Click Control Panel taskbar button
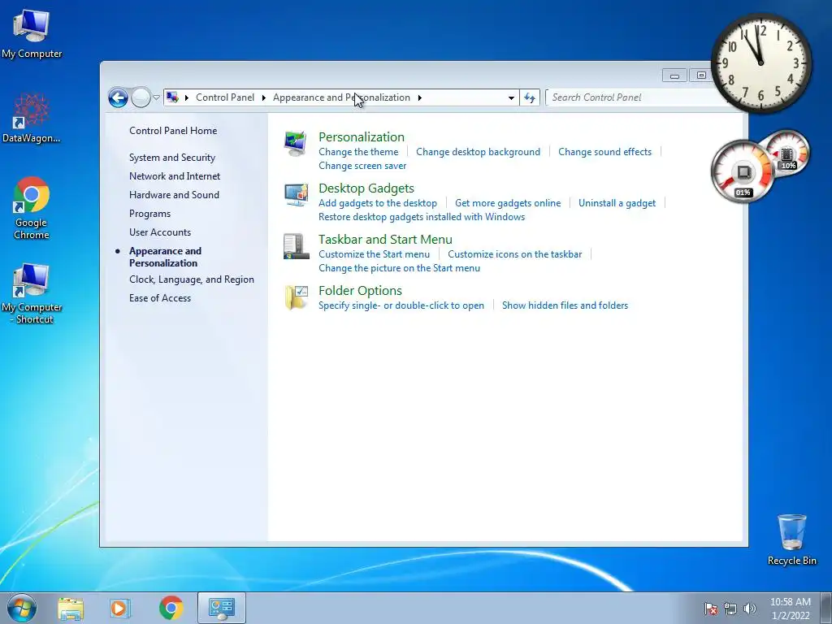832x624 pixels. click(x=221, y=608)
